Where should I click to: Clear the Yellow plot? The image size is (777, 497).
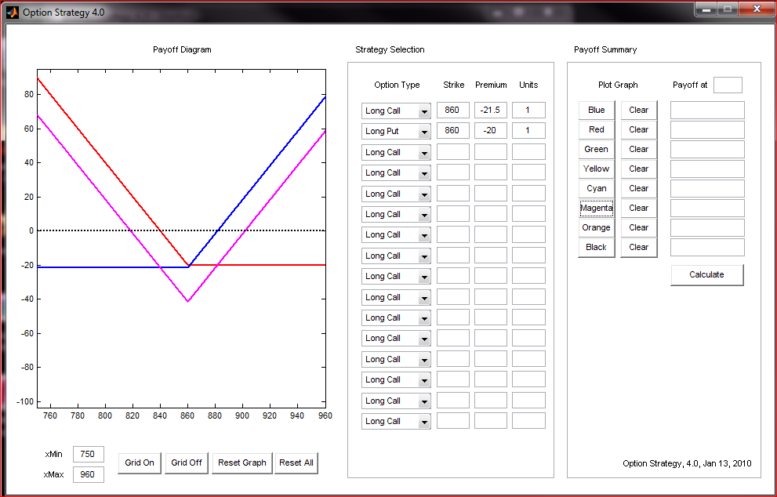tap(639, 169)
